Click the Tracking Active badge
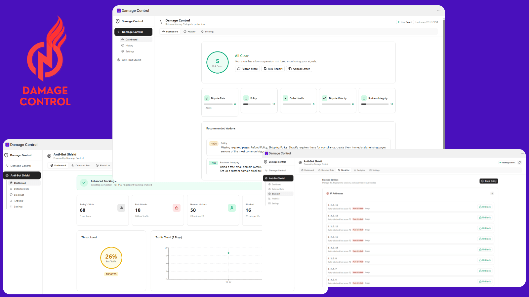 (x=507, y=162)
